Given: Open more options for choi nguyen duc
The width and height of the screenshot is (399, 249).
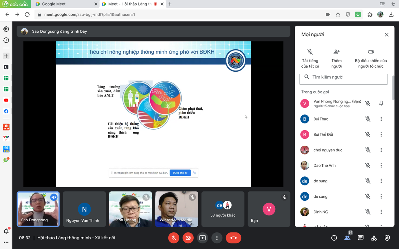Looking at the screenshot, I should (381, 150).
